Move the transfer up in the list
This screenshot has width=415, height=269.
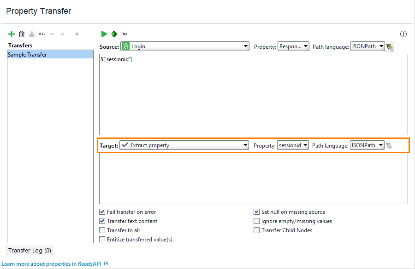click(52, 34)
